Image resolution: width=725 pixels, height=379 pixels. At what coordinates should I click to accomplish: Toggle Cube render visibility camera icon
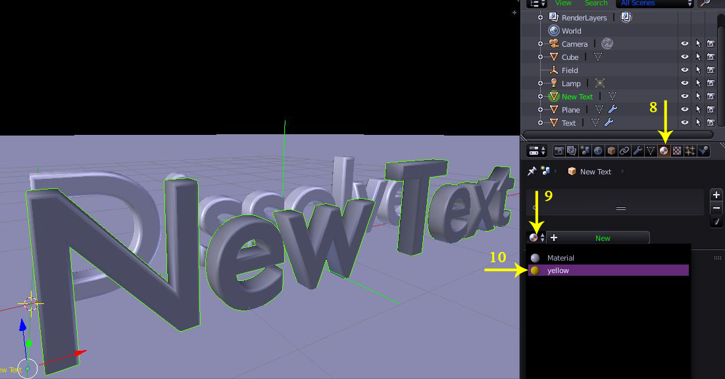(x=711, y=57)
